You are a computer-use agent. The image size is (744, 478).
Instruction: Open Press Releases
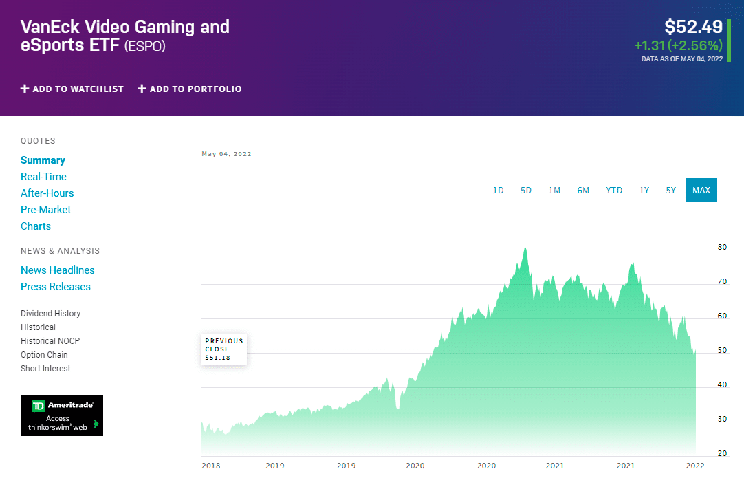(56, 287)
